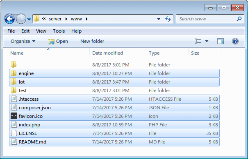Open the Tools menu

59,31
